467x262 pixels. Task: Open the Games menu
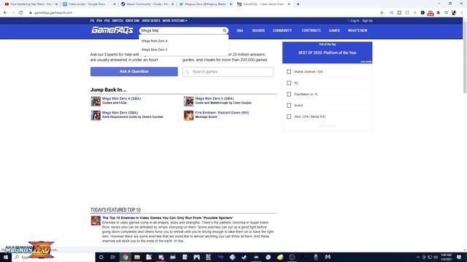coord(334,31)
